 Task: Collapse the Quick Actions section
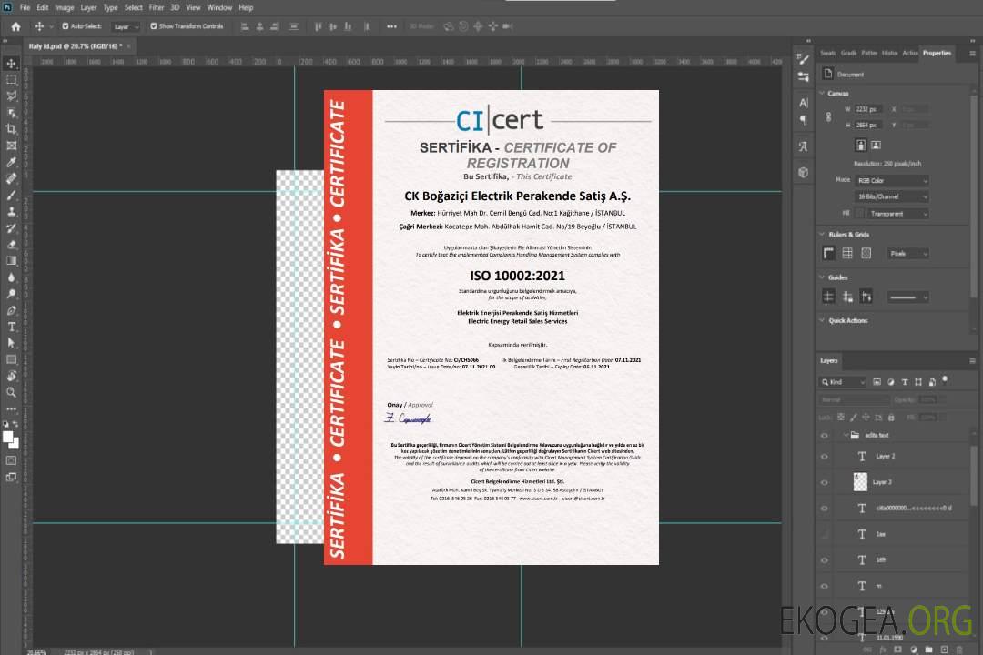coord(822,320)
